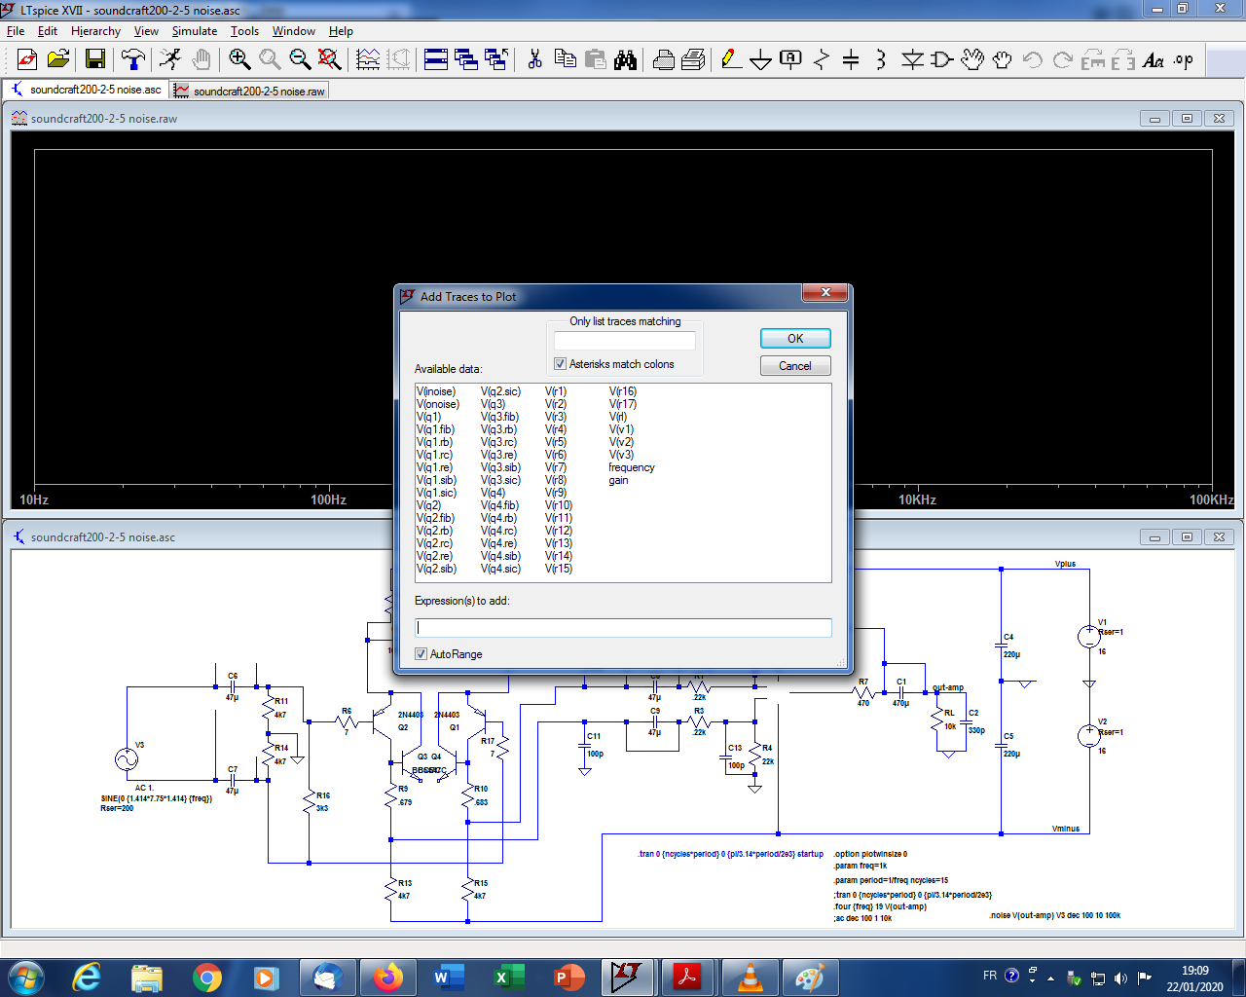The image size is (1246, 997).
Task: Select the Diode component tool
Action: click(912, 60)
